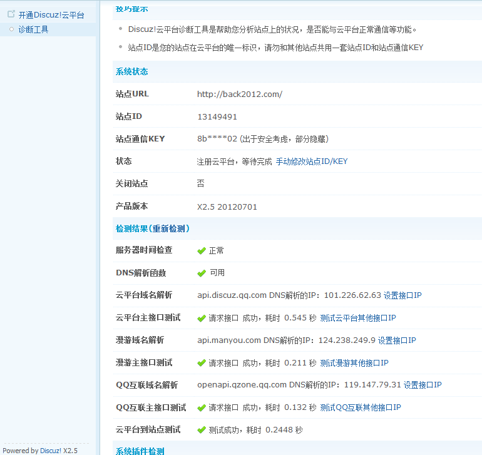Click the 正常 result for server time
The width and height of the screenshot is (482, 455).
pos(217,250)
